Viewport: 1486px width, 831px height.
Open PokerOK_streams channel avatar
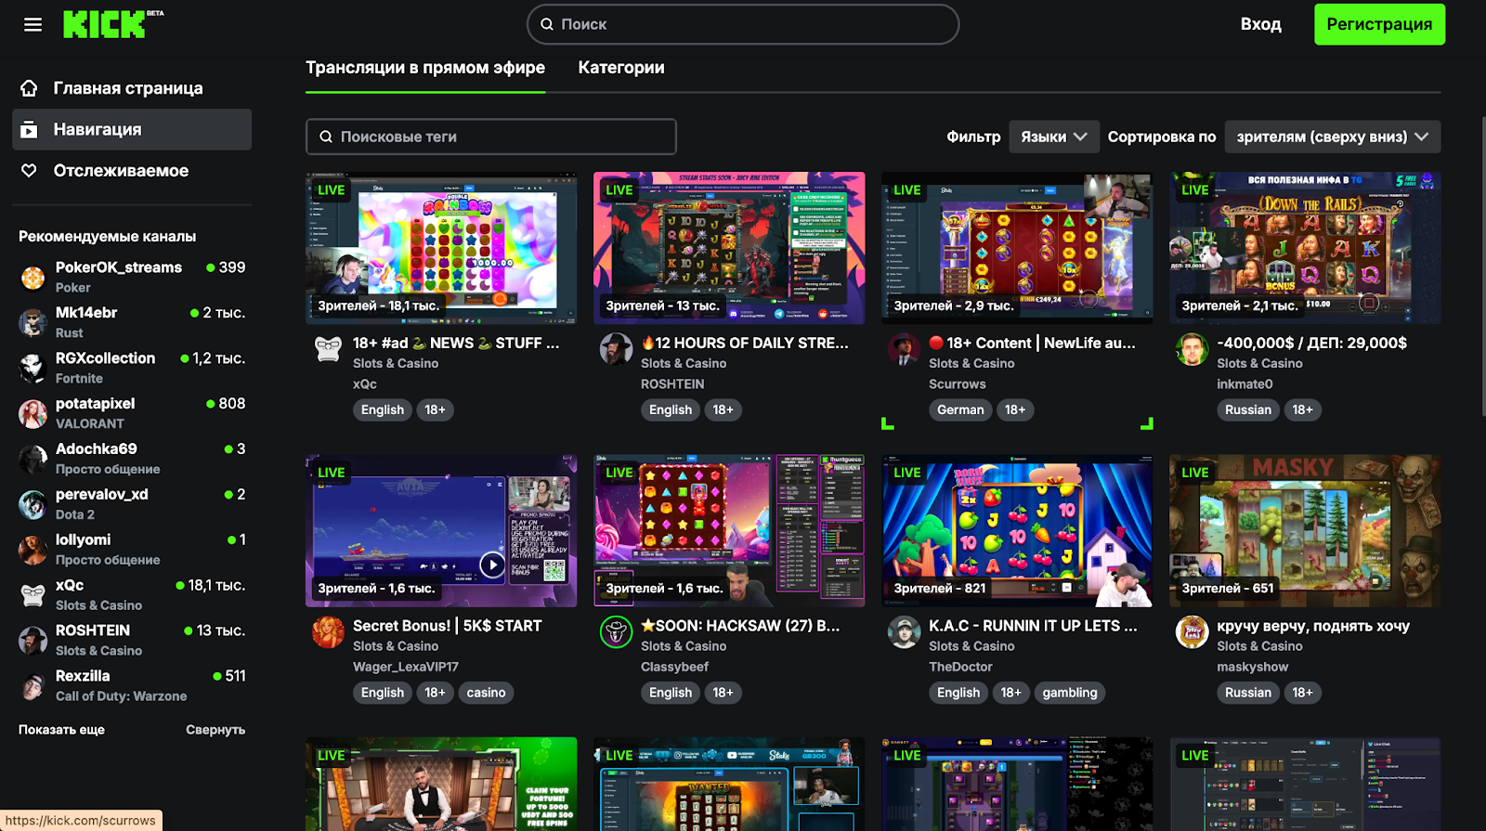tap(33, 278)
